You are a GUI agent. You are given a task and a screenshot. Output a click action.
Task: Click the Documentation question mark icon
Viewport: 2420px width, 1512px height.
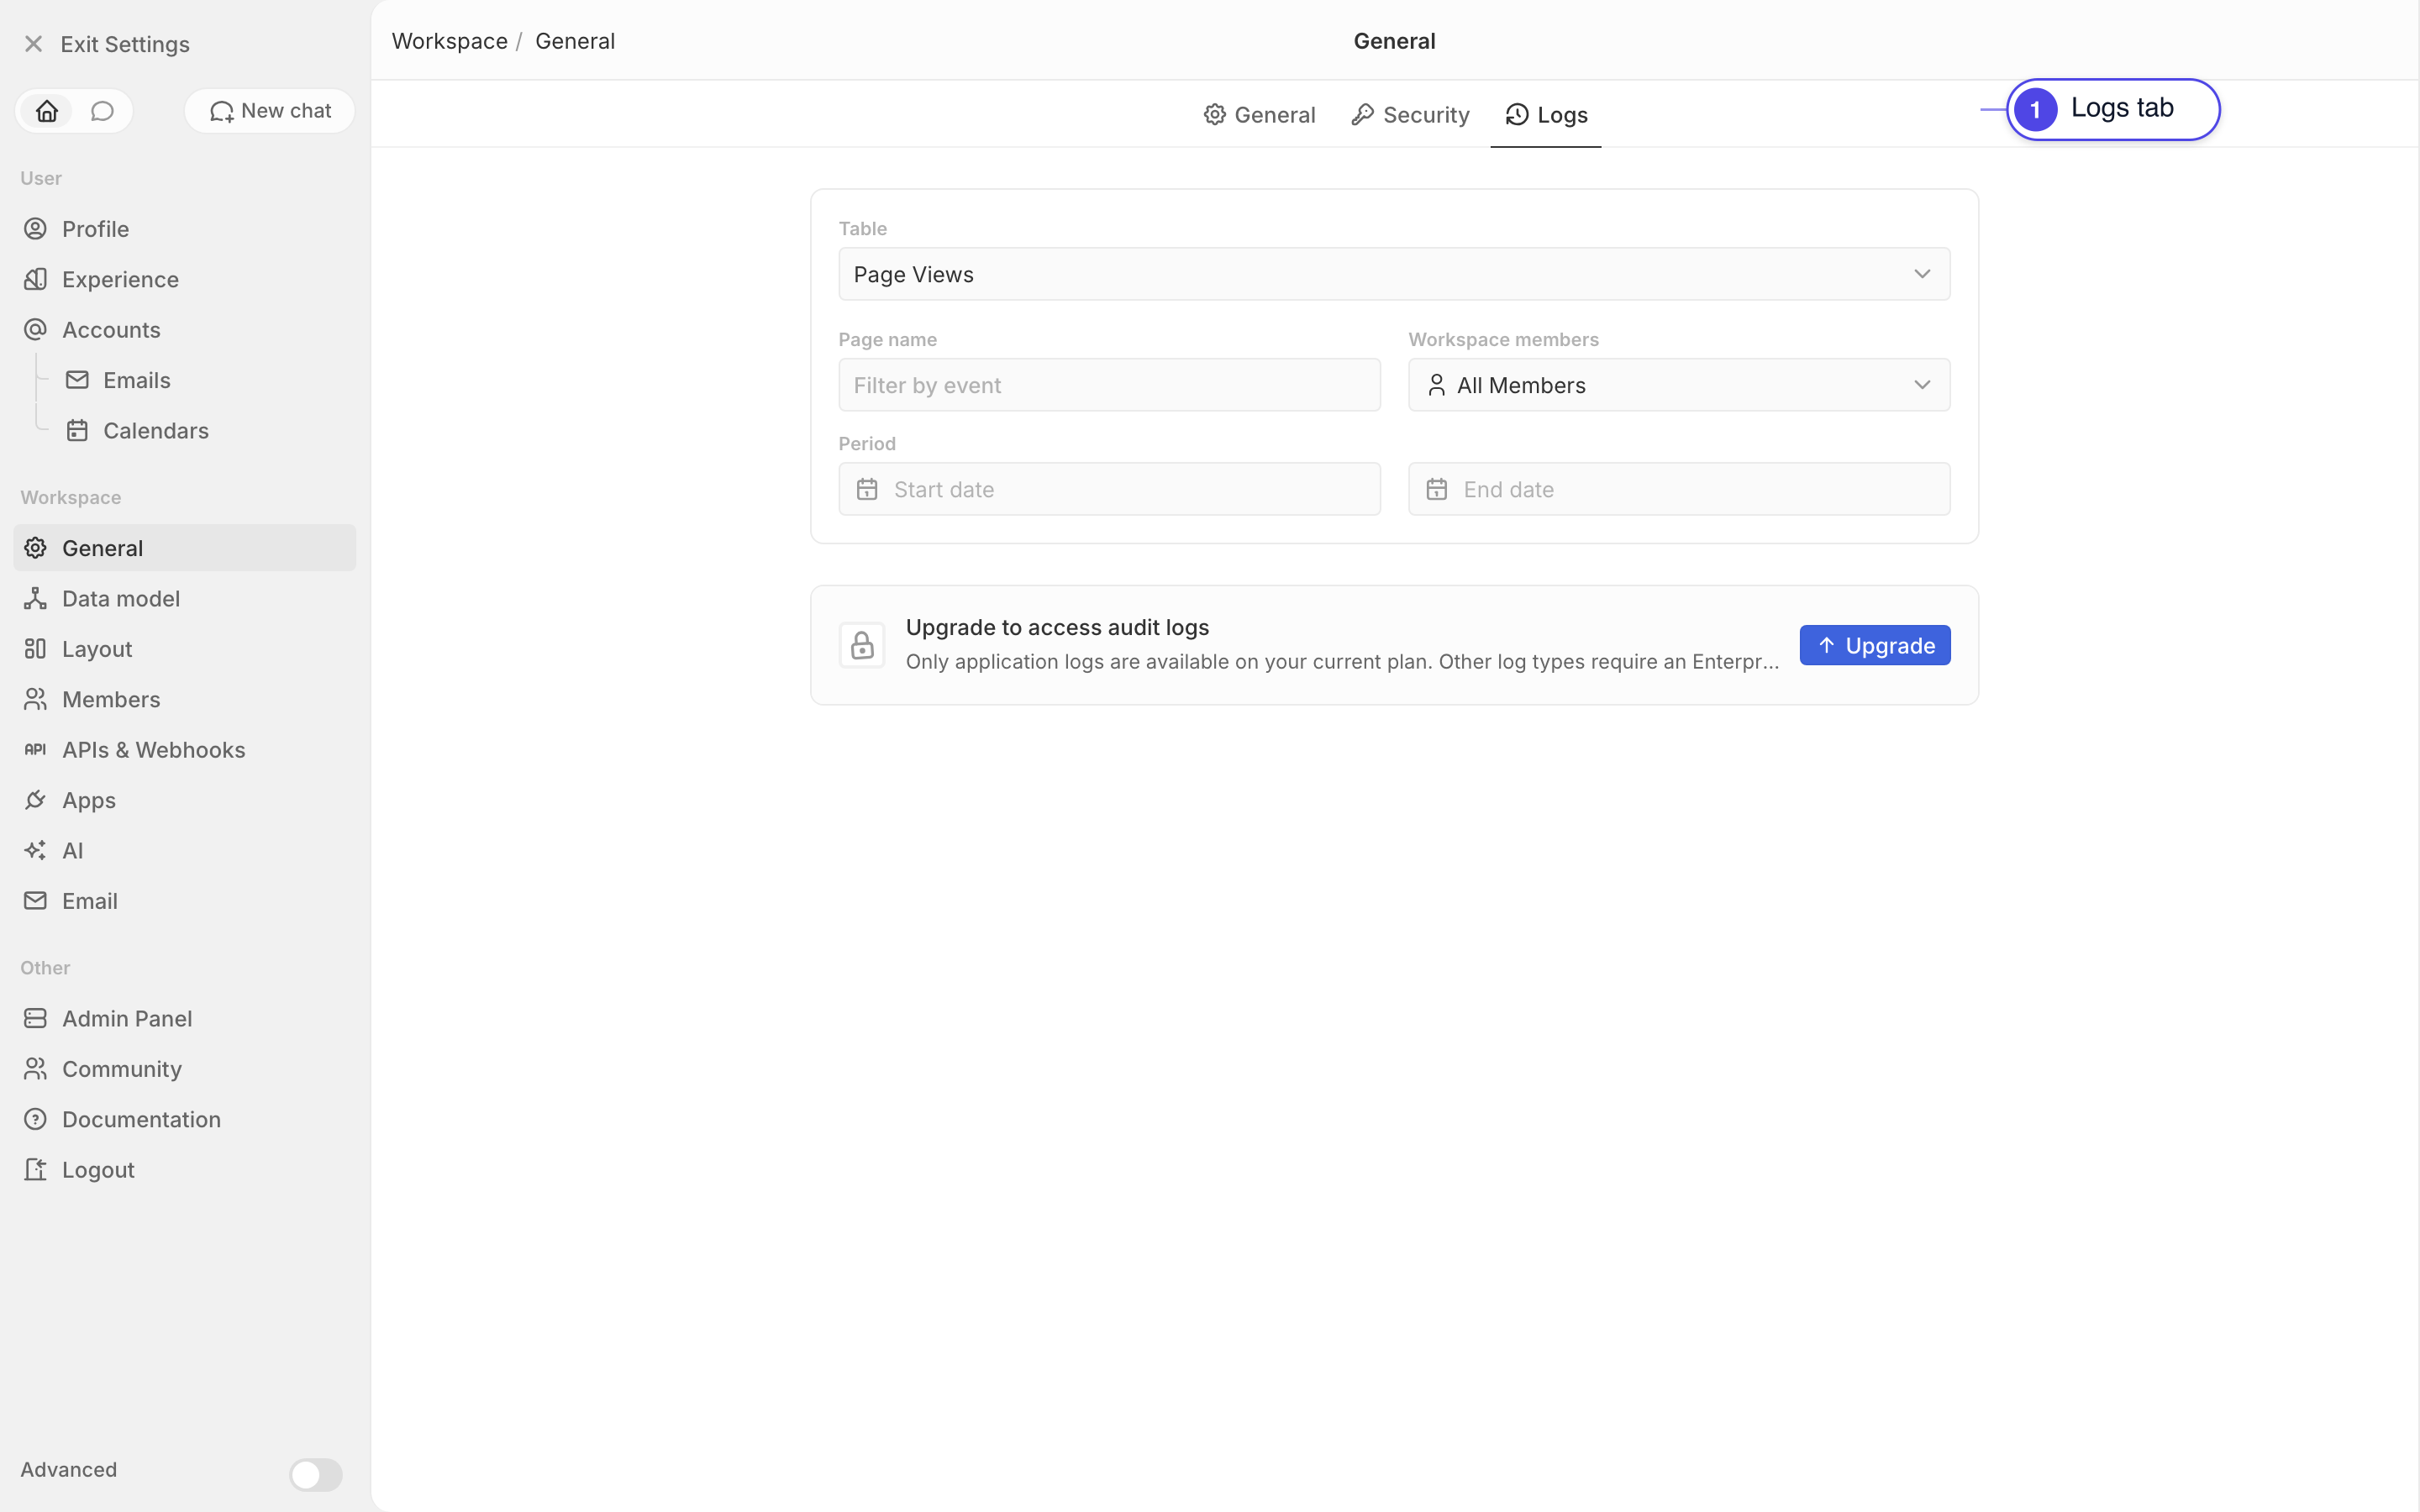point(35,1119)
